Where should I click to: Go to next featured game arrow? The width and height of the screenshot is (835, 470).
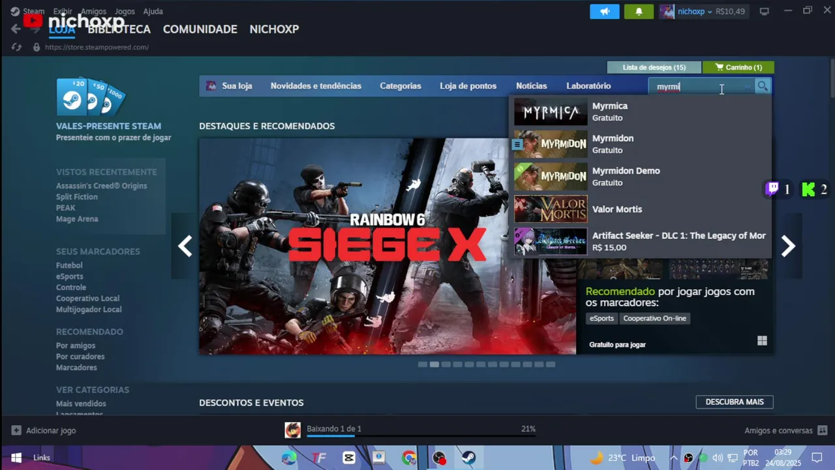788,246
